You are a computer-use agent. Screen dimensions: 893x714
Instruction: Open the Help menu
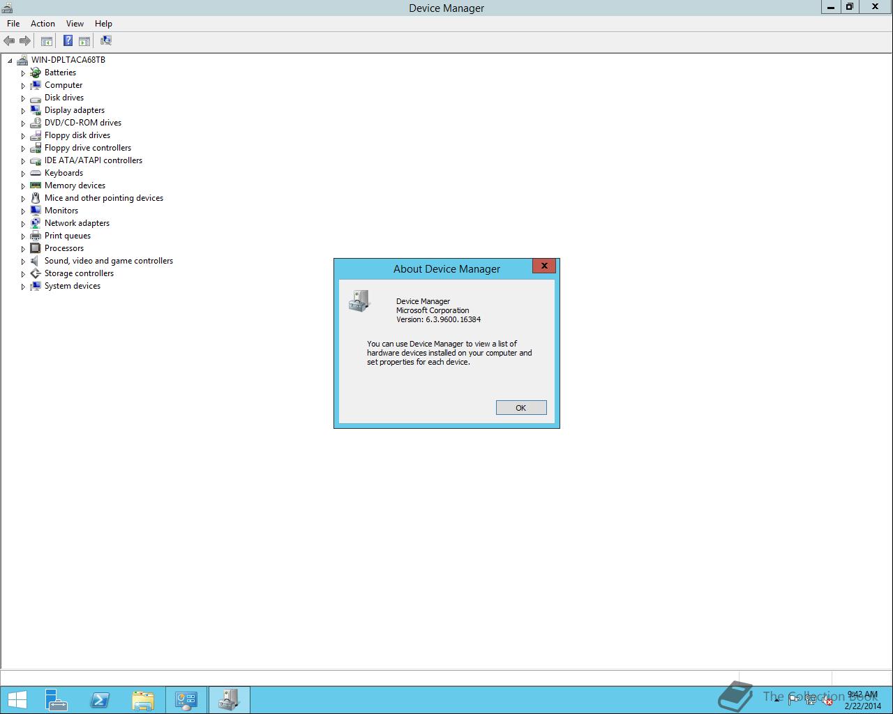[103, 24]
